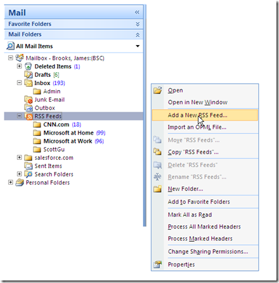This screenshot has height=283, width=279.
Task: Select the CNN.com (18) feed label
Action: coord(62,124)
